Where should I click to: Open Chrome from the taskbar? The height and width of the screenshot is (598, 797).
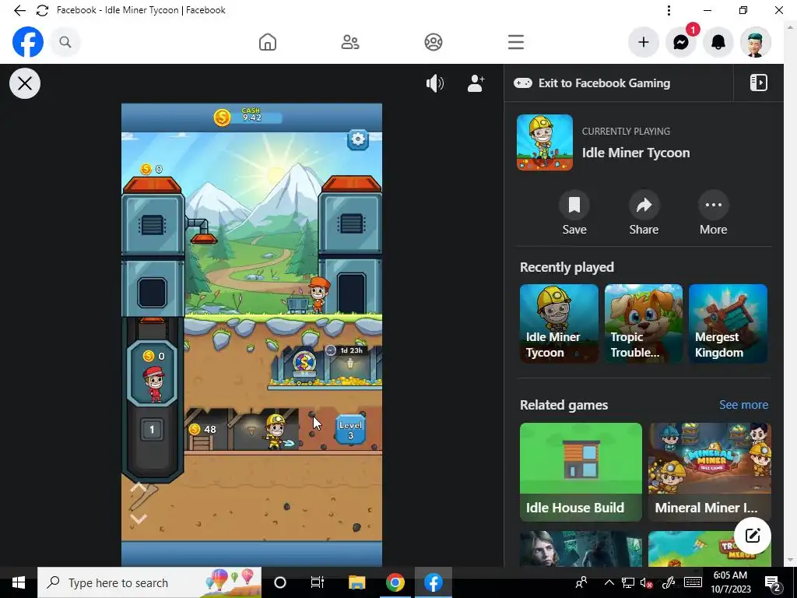point(395,582)
